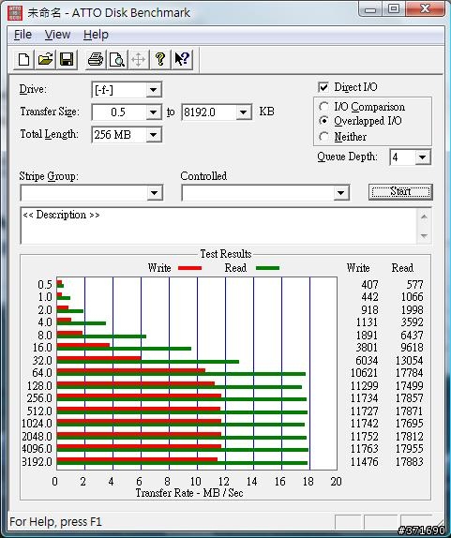Click the Read column header in results

click(402, 268)
